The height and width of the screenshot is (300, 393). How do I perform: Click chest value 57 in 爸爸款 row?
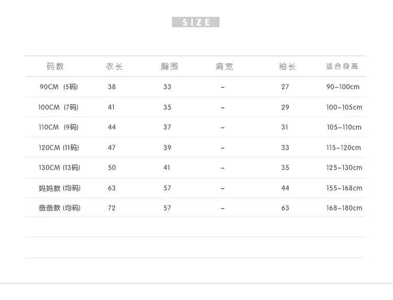tap(167, 208)
